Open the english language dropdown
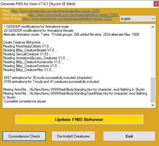This screenshot has width=159, height=146. click(x=138, y=19)
